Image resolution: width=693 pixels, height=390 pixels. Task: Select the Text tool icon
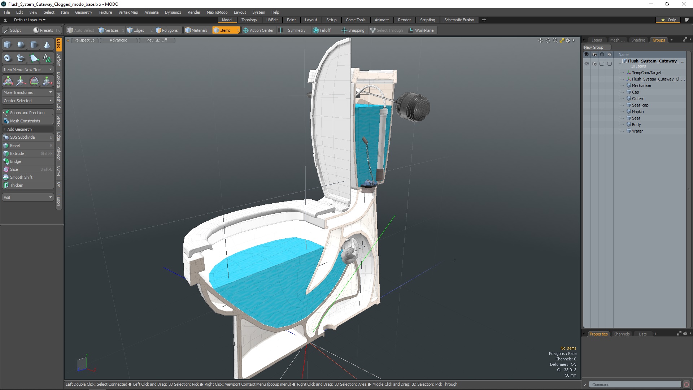click(x=47, y=58)
